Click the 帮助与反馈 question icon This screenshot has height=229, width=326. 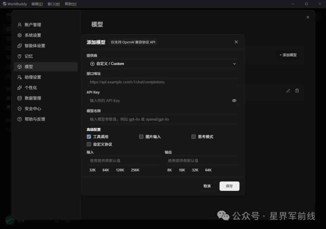[x=20, y=119]
